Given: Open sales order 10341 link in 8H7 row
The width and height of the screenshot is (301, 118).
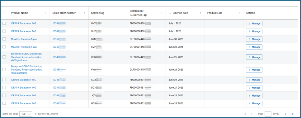Looking at the screenshot, I should [59, 23].
